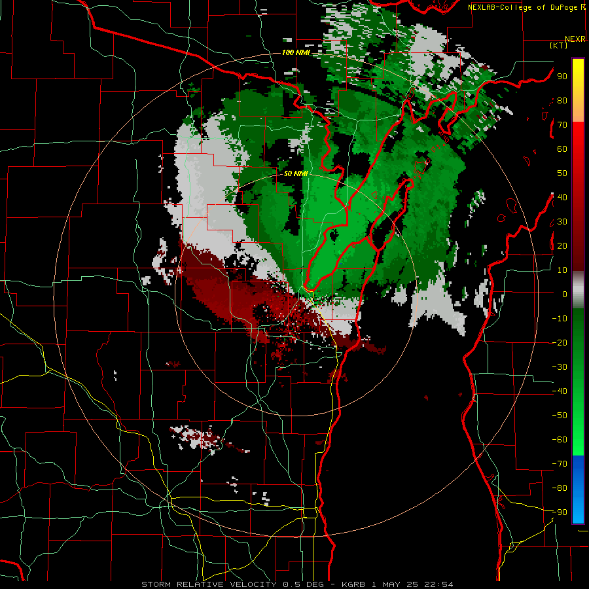Viewport: 589px width, 589px height.
Task: Click the 20 value on velocity scale
Action: [562, 246]
